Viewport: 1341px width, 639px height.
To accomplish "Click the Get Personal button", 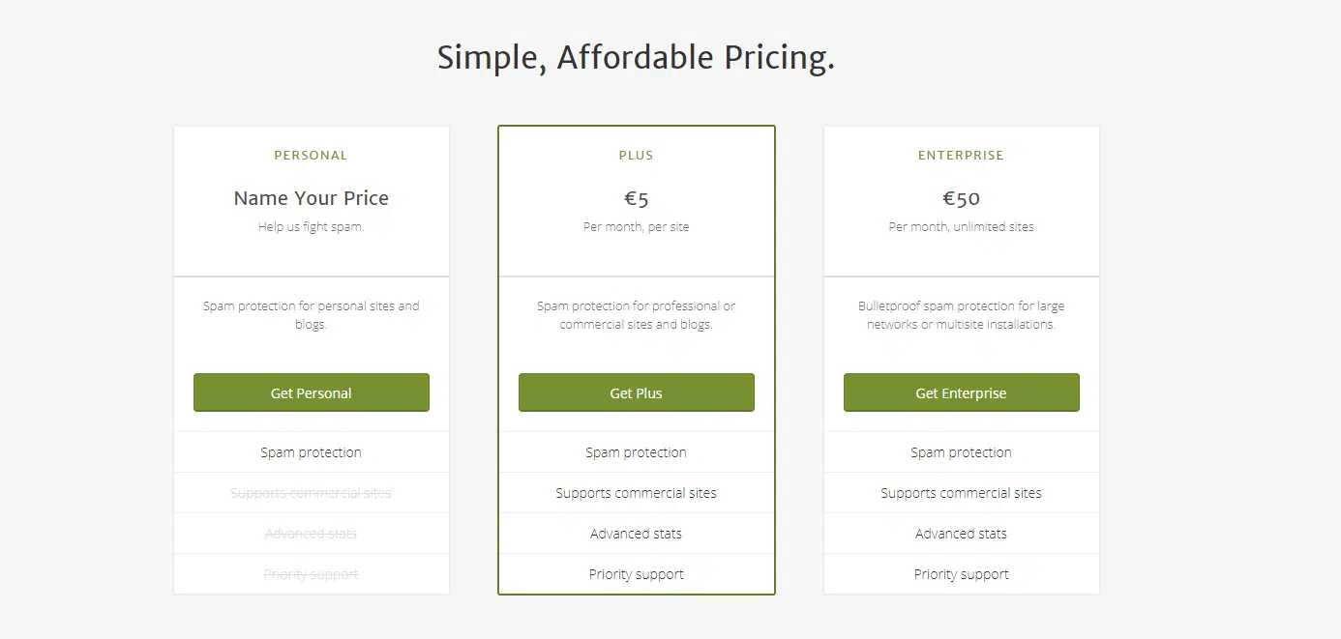I will coord(311,393).
